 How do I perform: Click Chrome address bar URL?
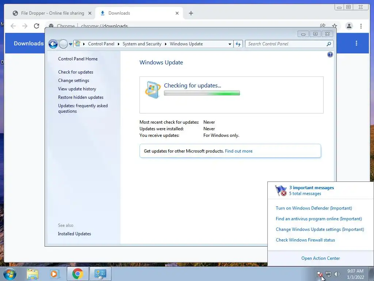click(104, 26)
